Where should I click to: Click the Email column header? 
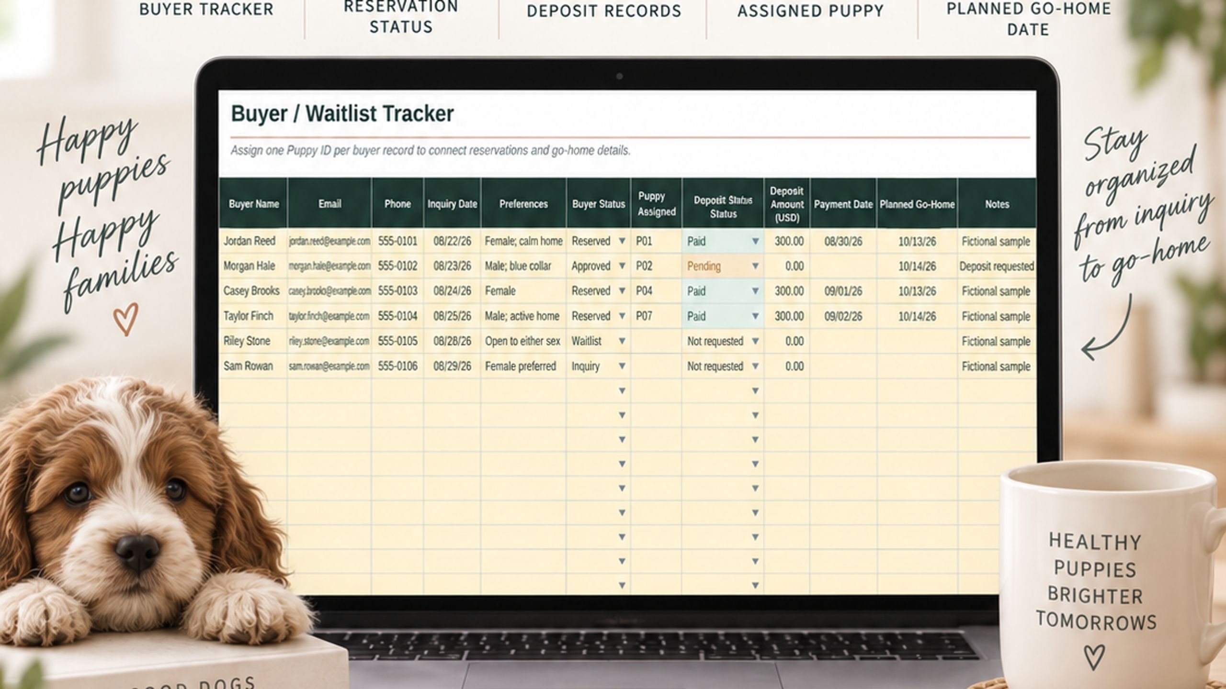[329, 204]
